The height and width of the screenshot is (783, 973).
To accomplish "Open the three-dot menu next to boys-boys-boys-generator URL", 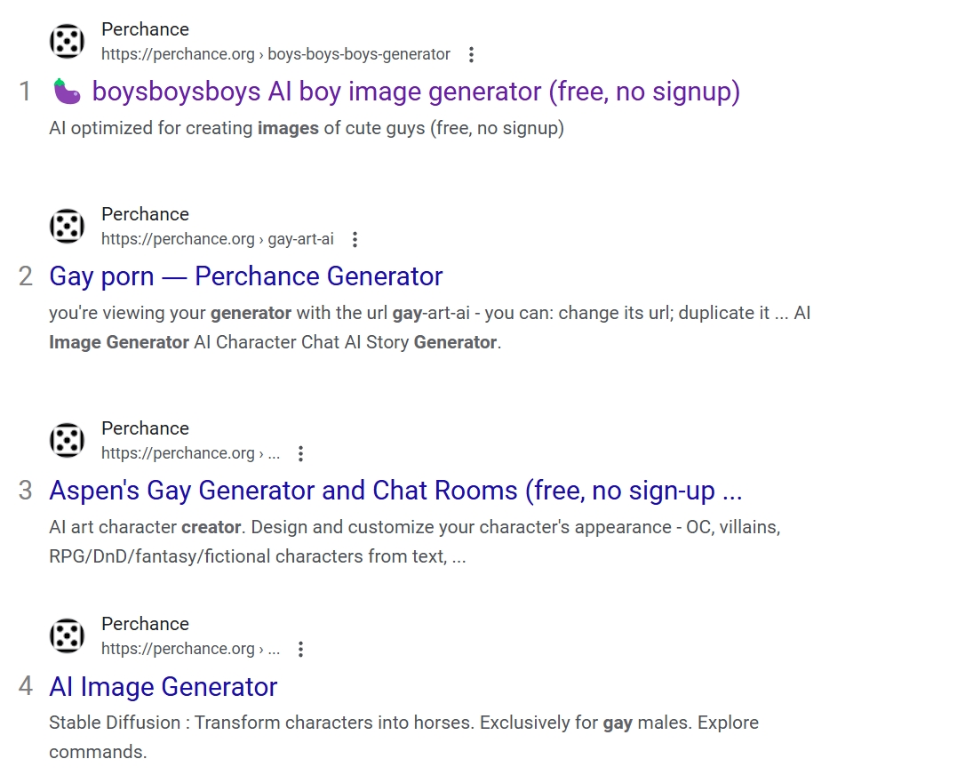I will [x=472, y=54].
